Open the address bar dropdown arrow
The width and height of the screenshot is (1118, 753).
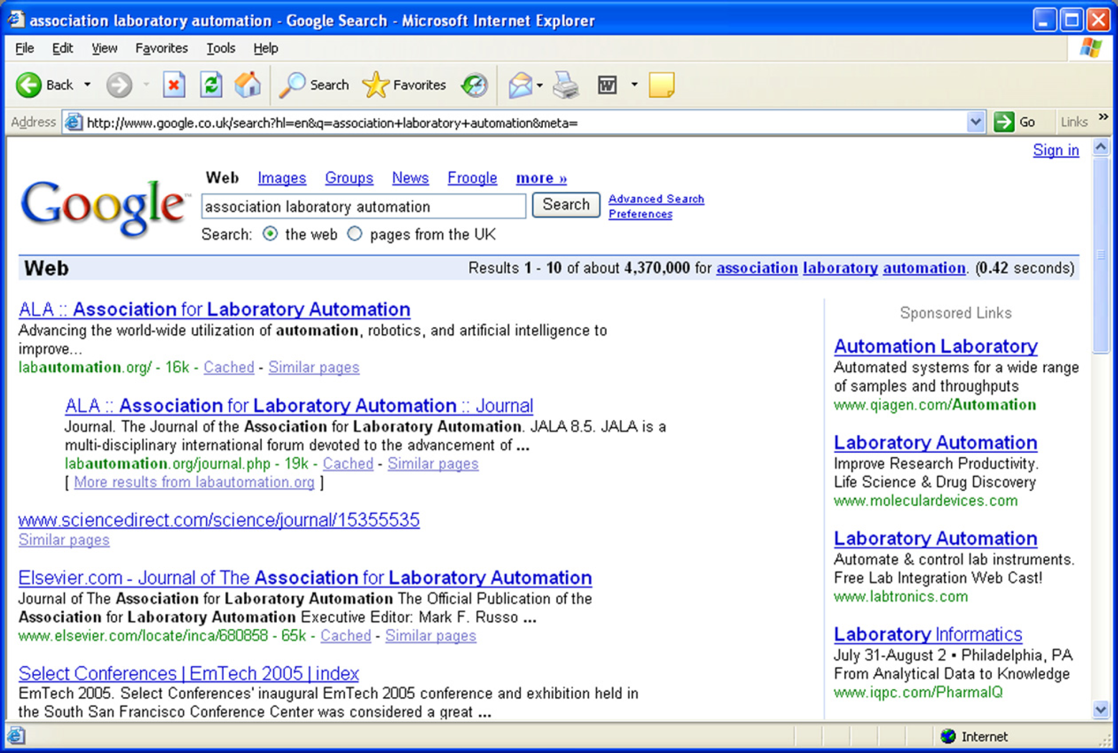tap(976, 122)
